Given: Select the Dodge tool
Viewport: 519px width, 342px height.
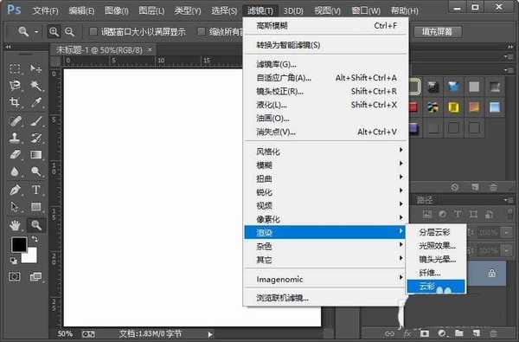Looking at the screenshot, I should [x=35, y=171].
